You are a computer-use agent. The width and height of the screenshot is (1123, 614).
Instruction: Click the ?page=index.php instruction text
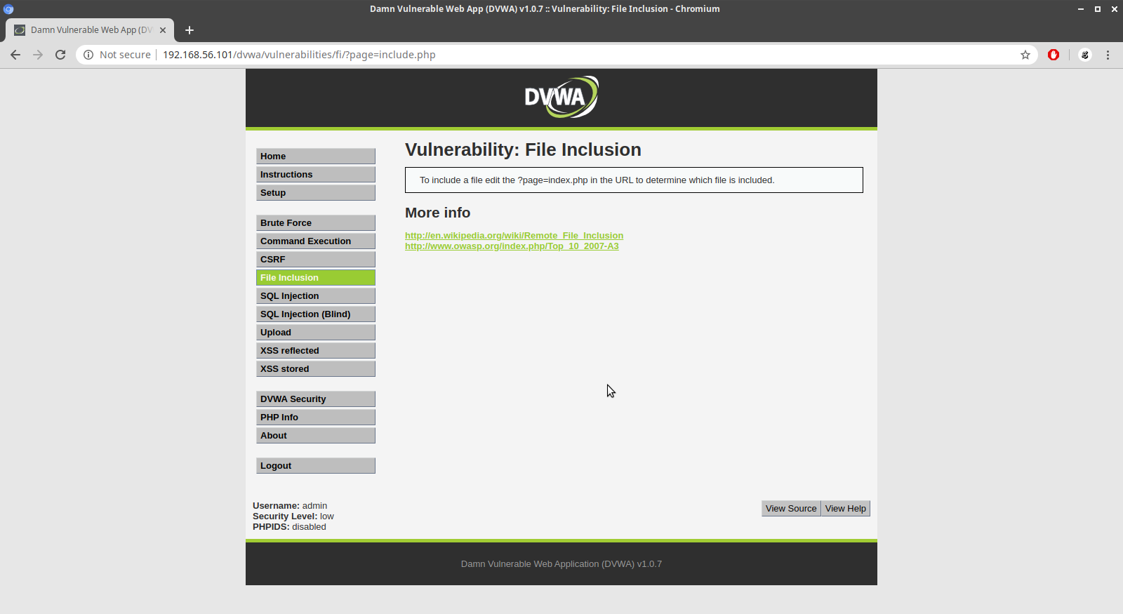point(597,180)
